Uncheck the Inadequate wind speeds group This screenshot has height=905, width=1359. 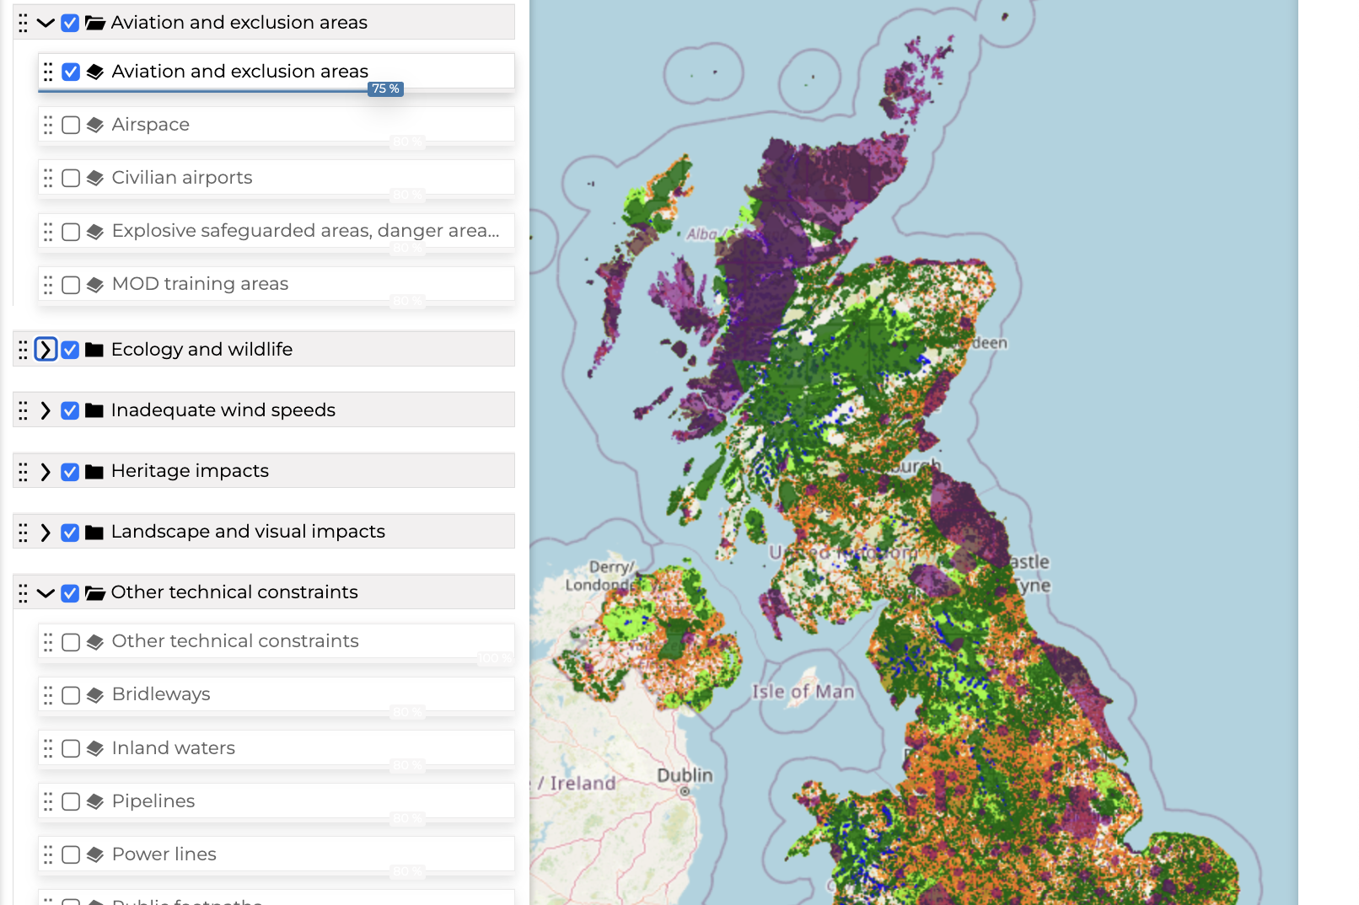point(70,410)
